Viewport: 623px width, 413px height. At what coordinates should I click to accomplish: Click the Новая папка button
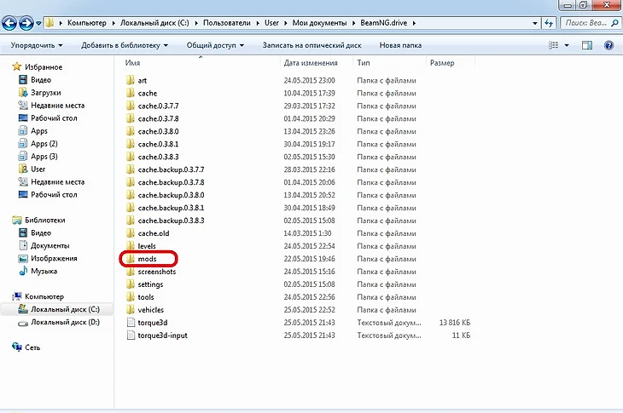pyautogui.click(x=401, y=45)
